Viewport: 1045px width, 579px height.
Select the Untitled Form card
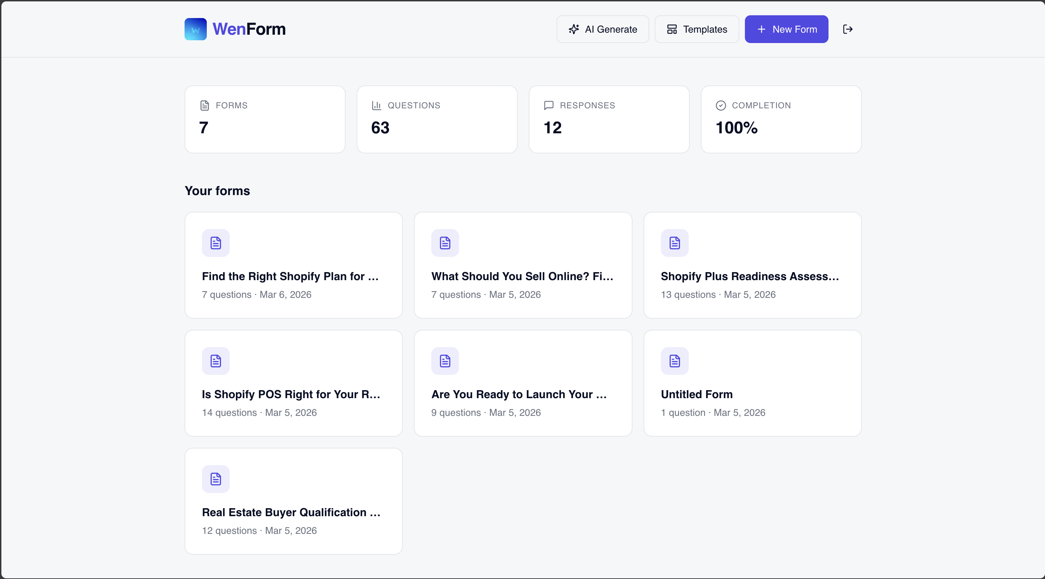click(752, 383)
